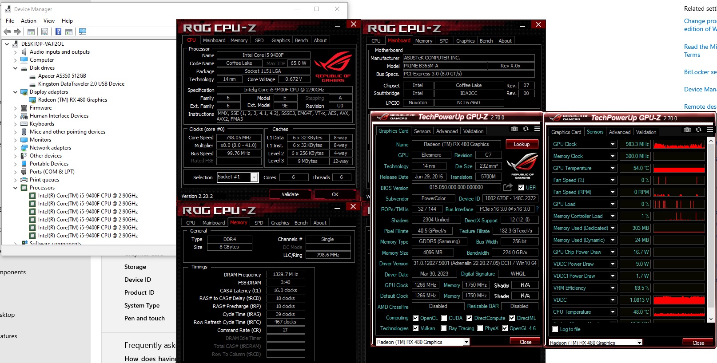Click the mouse icon beside Mice and other pointing devices

24,132
